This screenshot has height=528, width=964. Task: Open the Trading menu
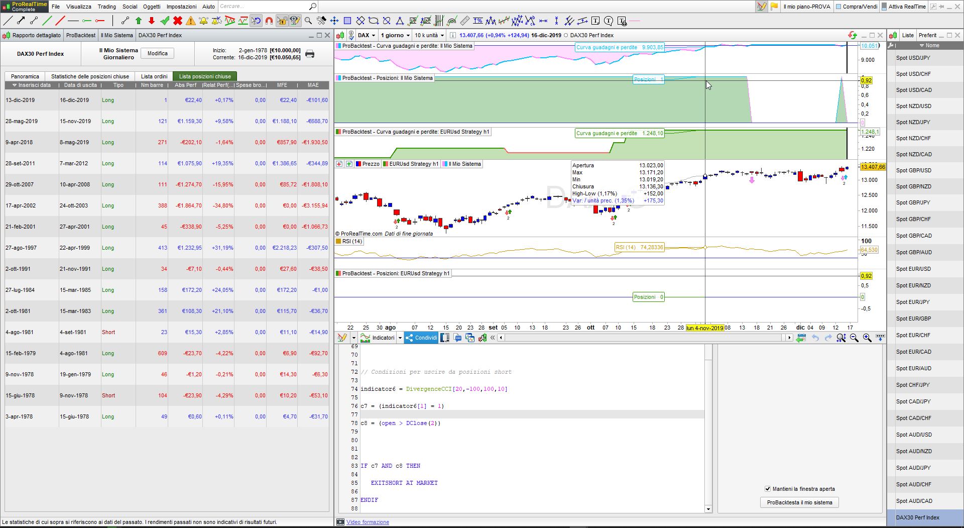pyautogui.click(x=106, y=7)
